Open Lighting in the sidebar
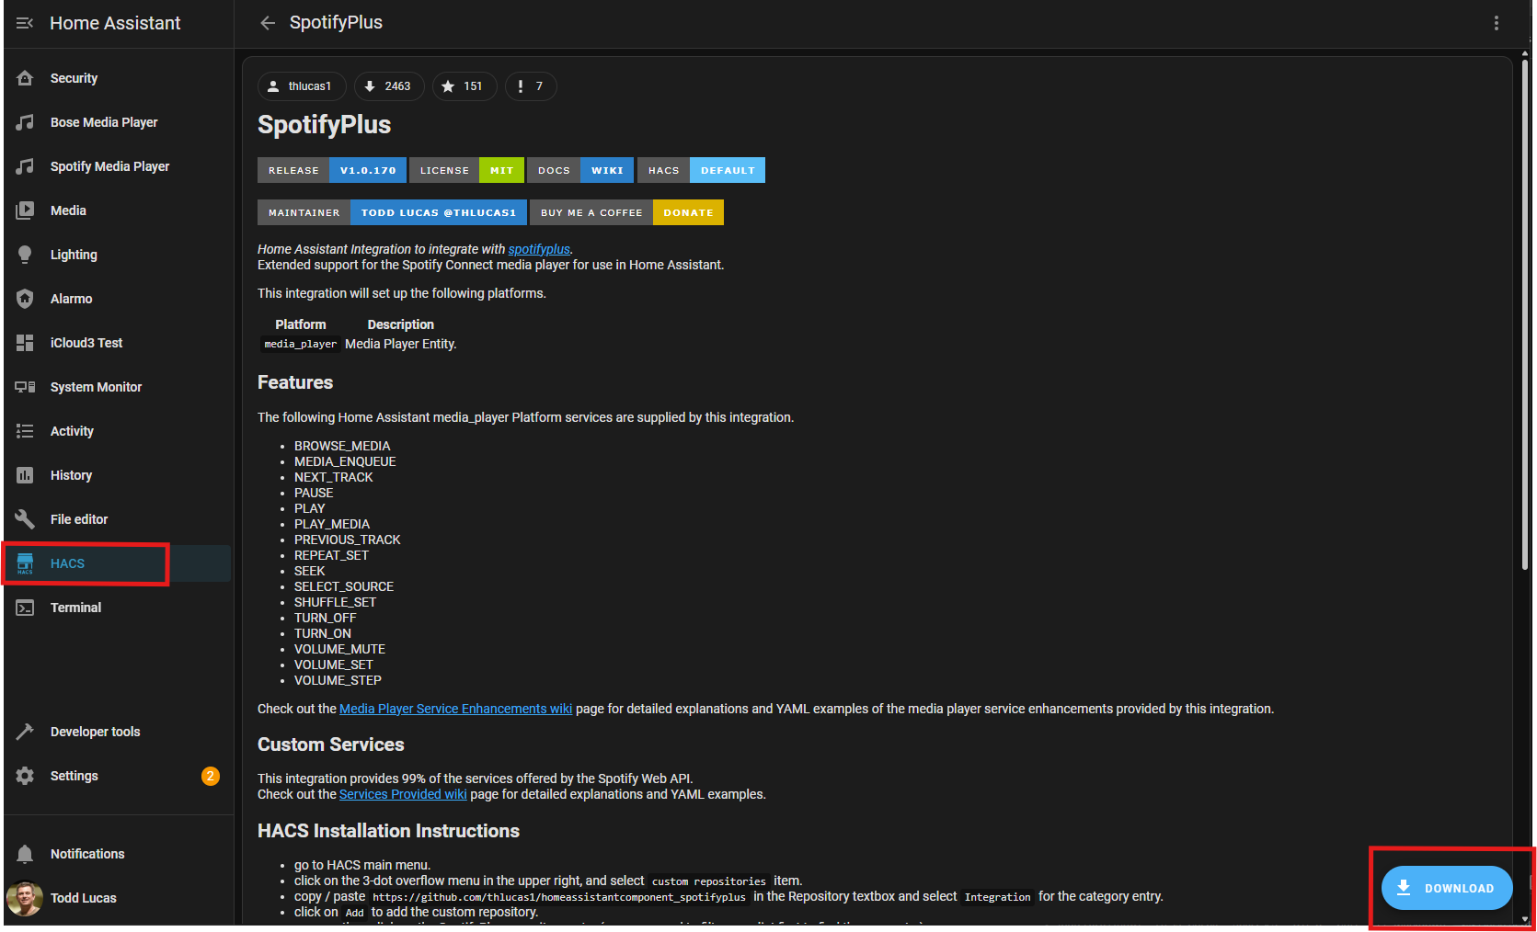The width and height of the screenshot is (1537, 932). tap(117, 255)
